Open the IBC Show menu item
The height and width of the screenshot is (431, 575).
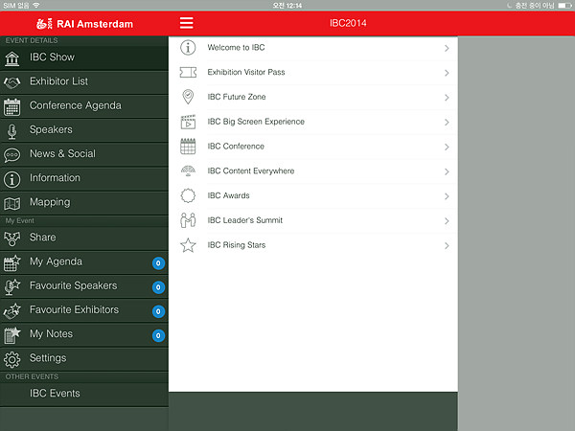click(84, 57)
